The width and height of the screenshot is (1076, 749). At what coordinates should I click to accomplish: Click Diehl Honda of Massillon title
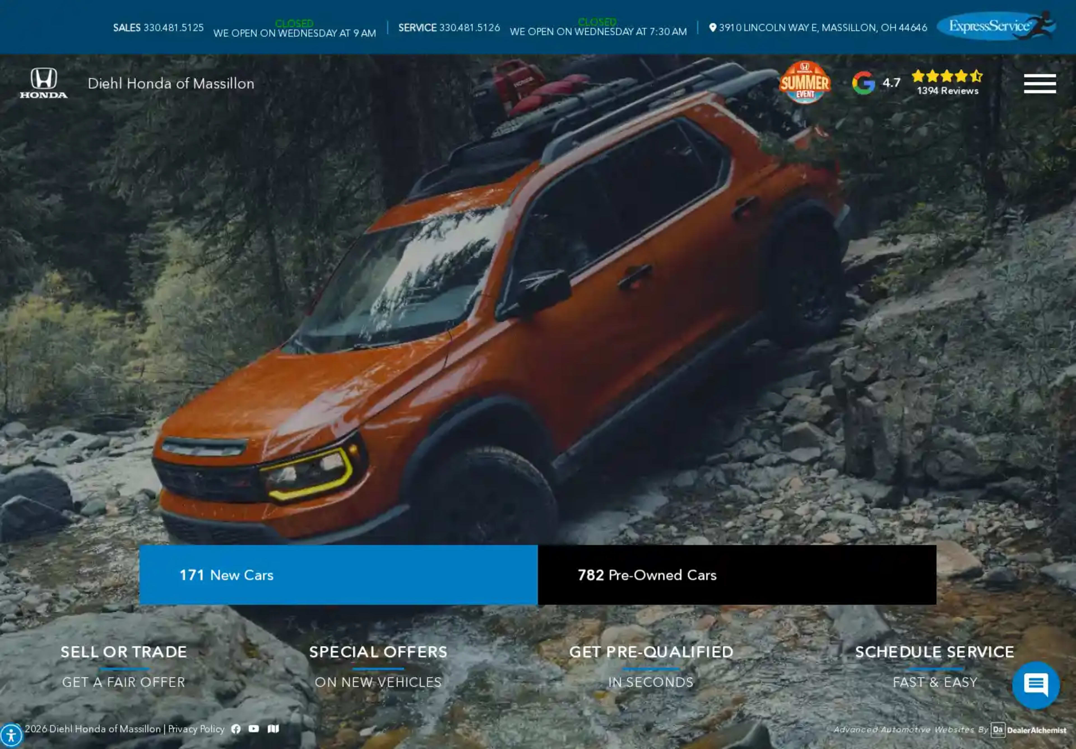coord(171,83)
